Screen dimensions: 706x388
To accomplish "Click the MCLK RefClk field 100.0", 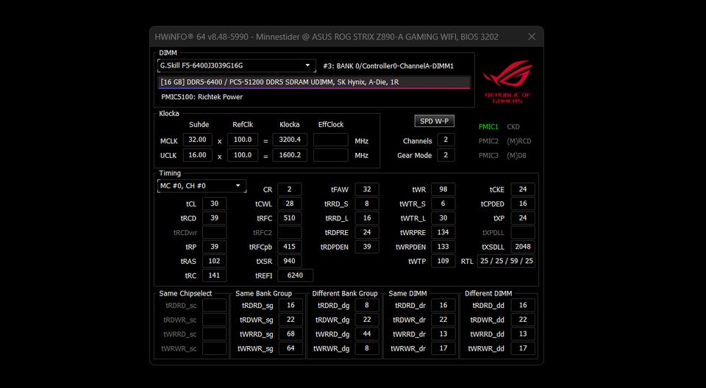I will pos(243,140).
